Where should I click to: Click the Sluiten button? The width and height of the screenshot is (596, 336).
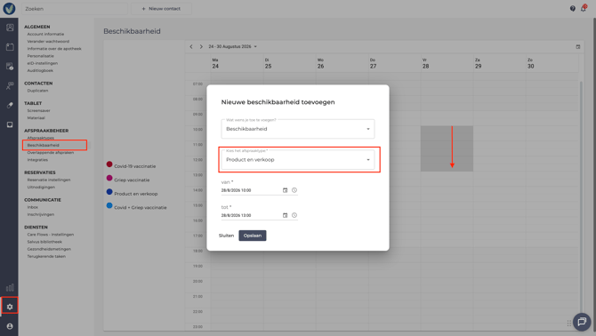tap(226, 236)
